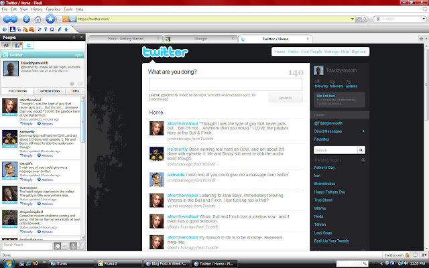Open the Webmail envelope icon in Flock toolbar

tap(32, 29)
